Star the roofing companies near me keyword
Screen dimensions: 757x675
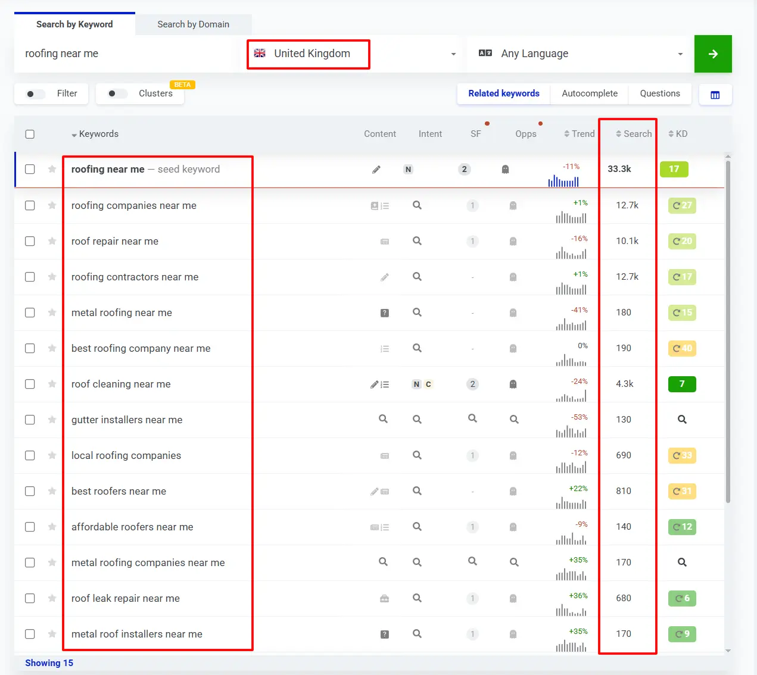(x=52, y=205)
